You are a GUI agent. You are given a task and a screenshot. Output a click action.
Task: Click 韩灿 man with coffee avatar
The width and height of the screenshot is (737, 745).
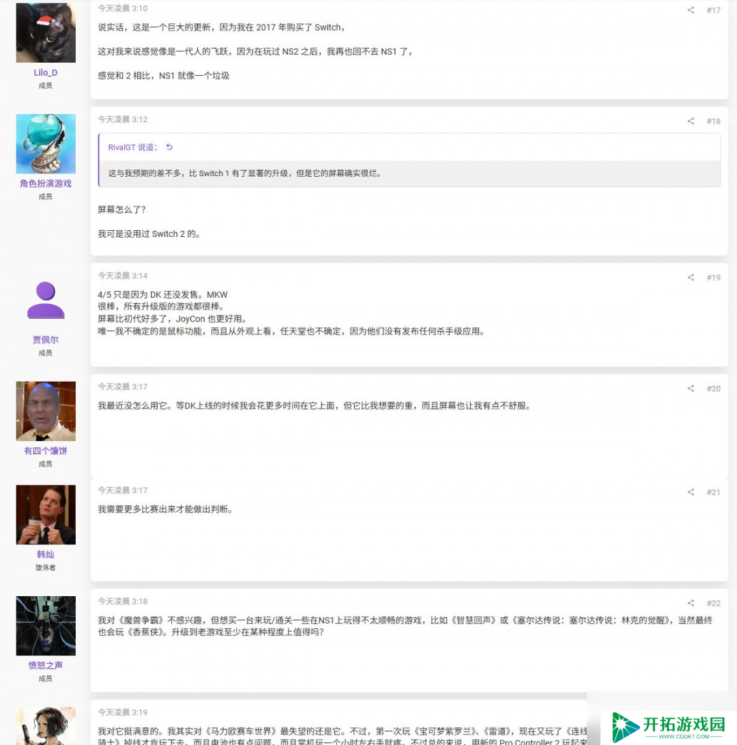click(x=46, y=515)
